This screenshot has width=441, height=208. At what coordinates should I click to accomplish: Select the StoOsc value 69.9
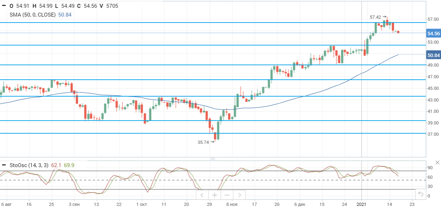69,165
